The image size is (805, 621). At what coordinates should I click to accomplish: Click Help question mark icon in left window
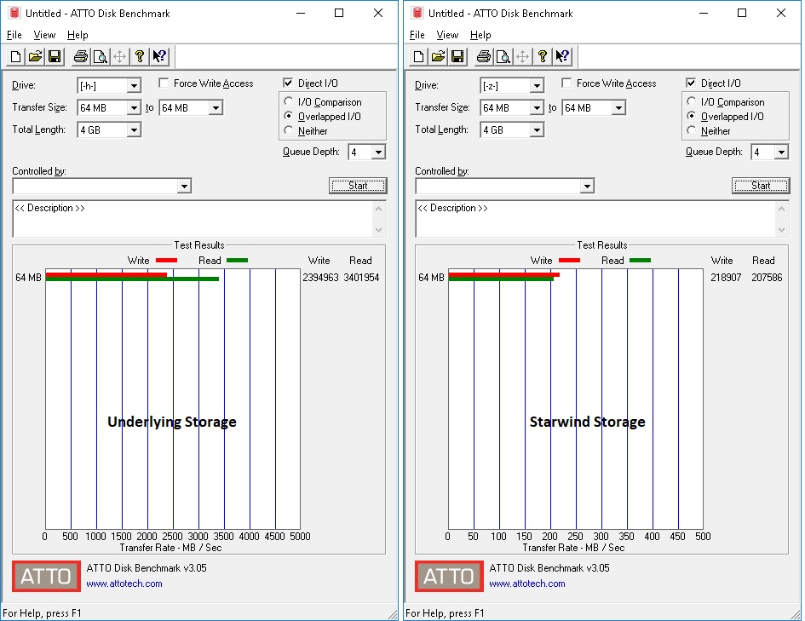point(139,56)
